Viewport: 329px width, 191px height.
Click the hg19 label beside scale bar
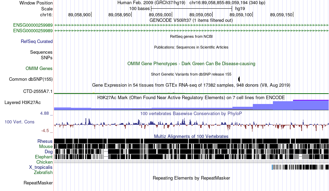point(240,9)
